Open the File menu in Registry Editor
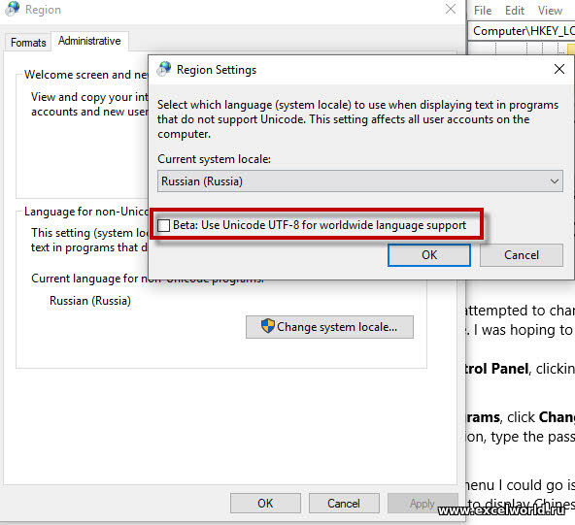 click(483, 11)
